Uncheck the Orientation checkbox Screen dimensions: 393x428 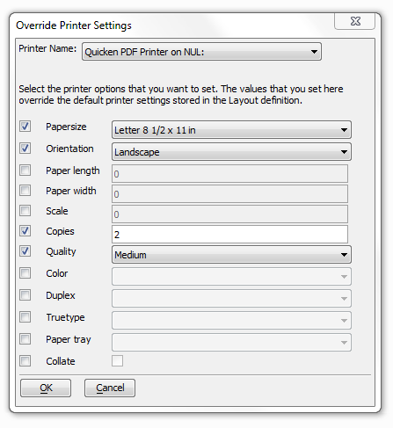[x=25, y=149]
